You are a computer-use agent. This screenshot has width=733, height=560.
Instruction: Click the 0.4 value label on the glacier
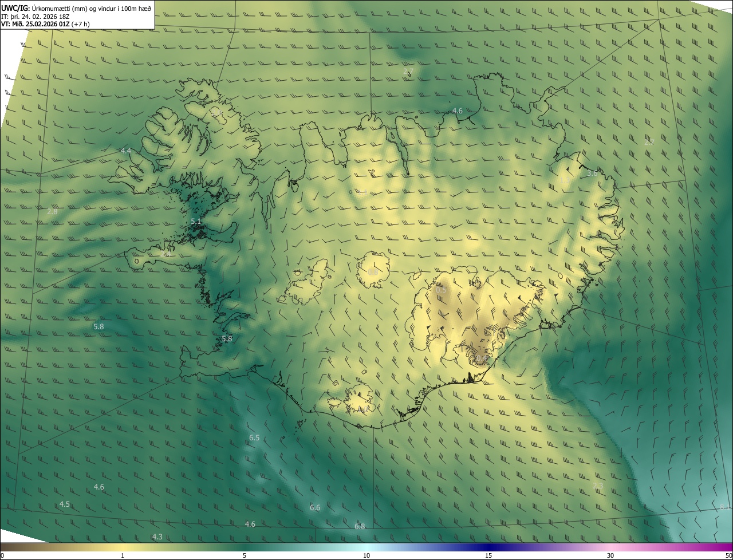(481, 359)
